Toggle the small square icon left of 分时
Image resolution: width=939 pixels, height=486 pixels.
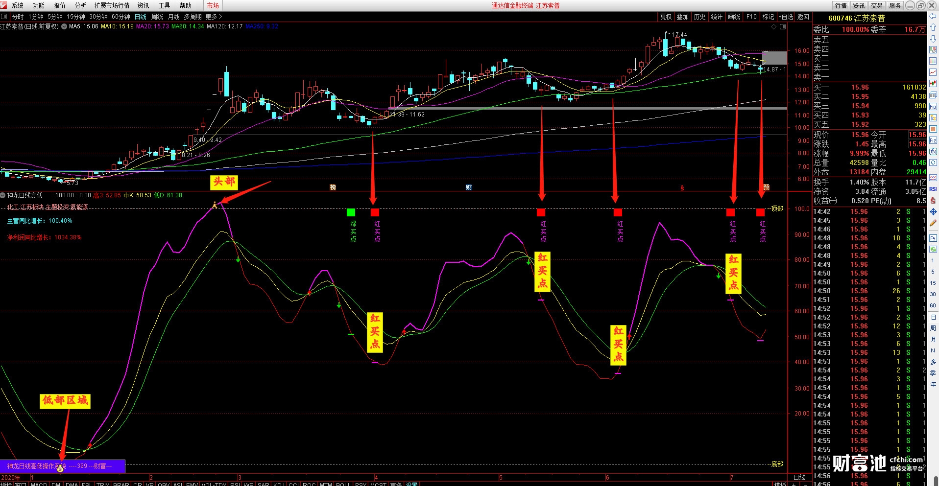(4, 17)
